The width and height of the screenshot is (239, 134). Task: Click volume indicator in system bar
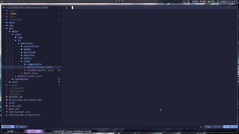pos(195,1)
